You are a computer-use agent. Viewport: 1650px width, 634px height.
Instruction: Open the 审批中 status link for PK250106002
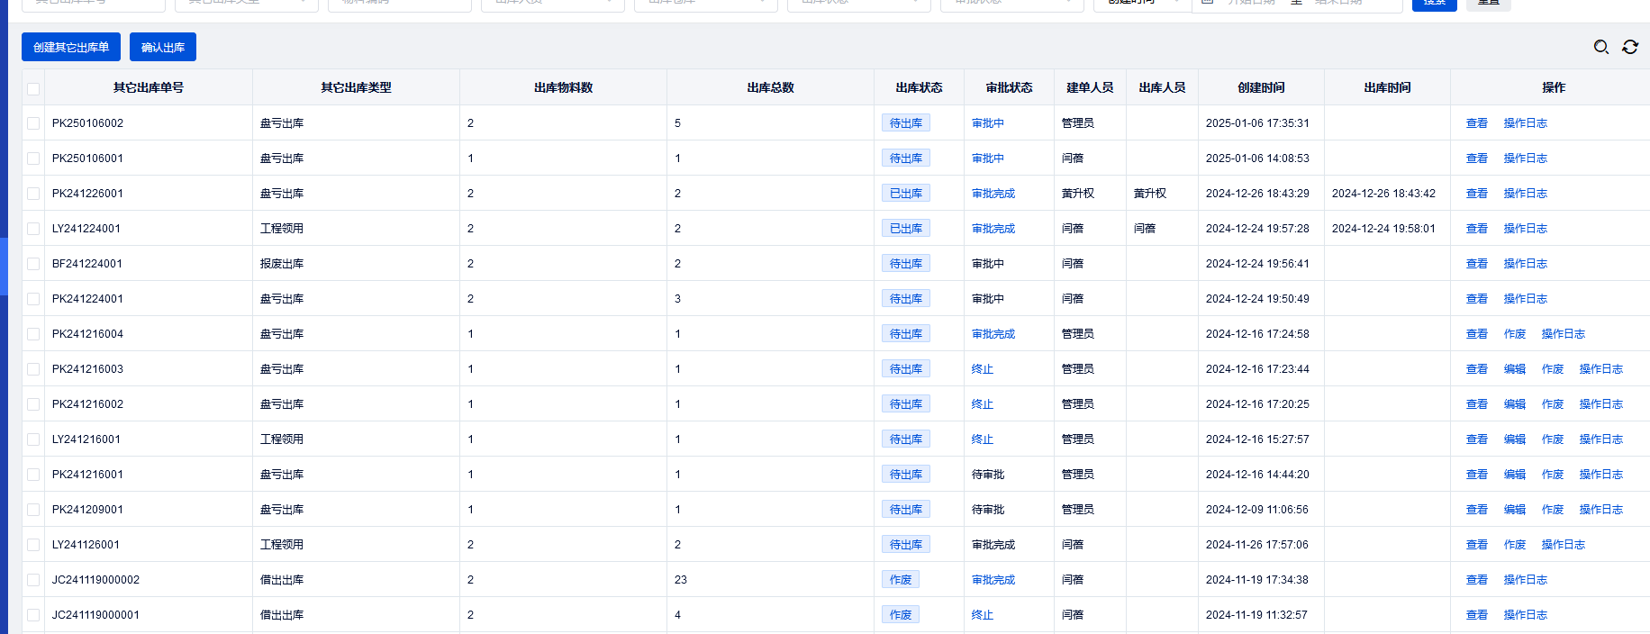pyautogui.click(x=987, y=123)
